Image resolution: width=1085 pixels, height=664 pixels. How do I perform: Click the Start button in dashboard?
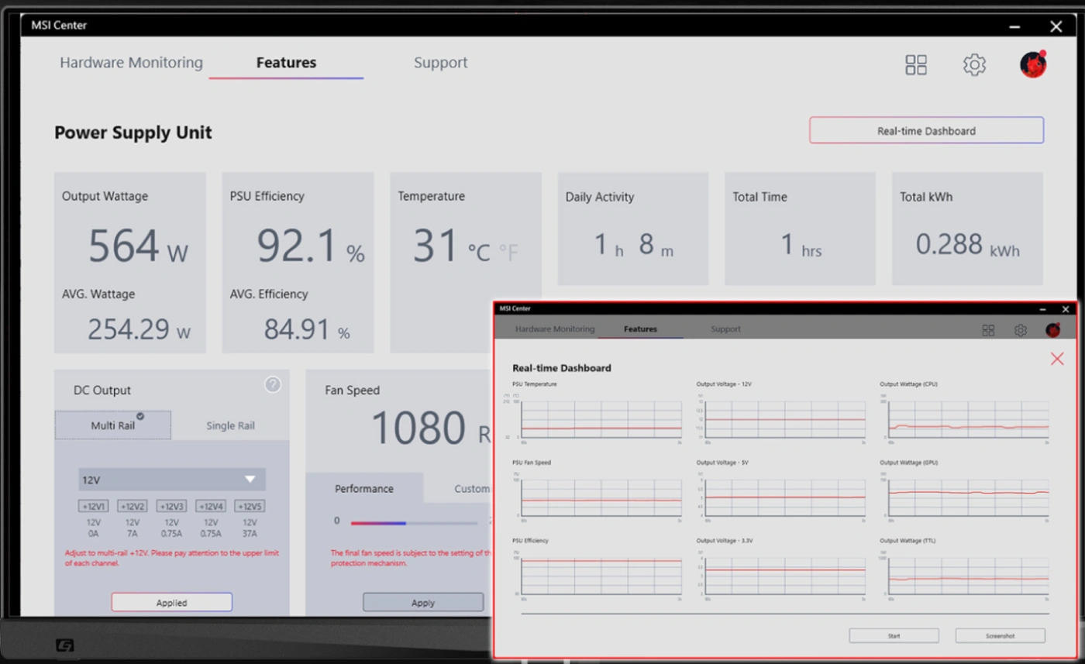pyautogui.click(x=894, y=635)
